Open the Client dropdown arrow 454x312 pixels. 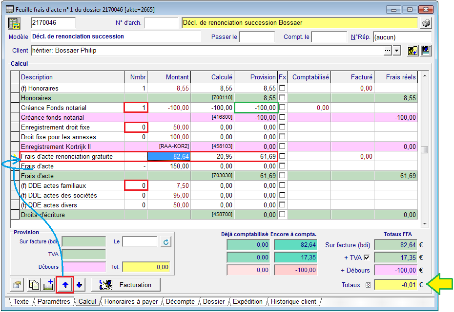pyautogui.click(x=397, y=51)
